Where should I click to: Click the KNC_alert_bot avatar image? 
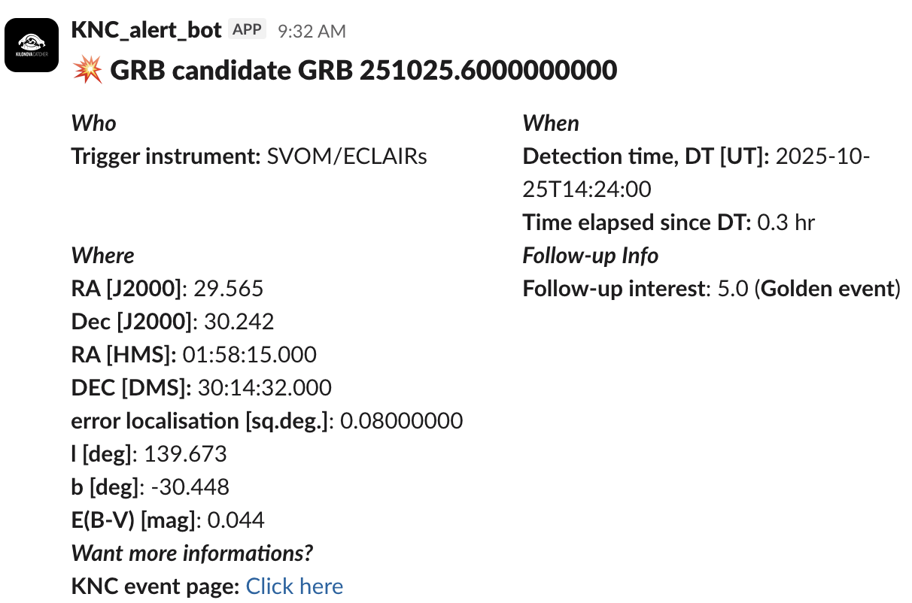pyautogui.click(x=32, y=45)
